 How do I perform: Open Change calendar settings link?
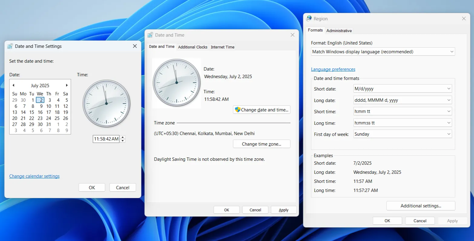35,176
